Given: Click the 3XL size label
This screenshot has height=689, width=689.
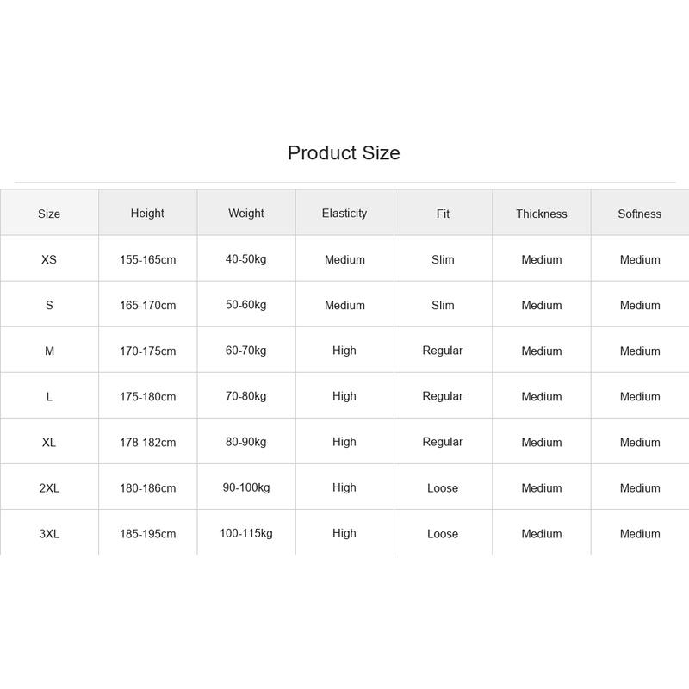Looking at the screenshot, I should click(x=49, y=533).
